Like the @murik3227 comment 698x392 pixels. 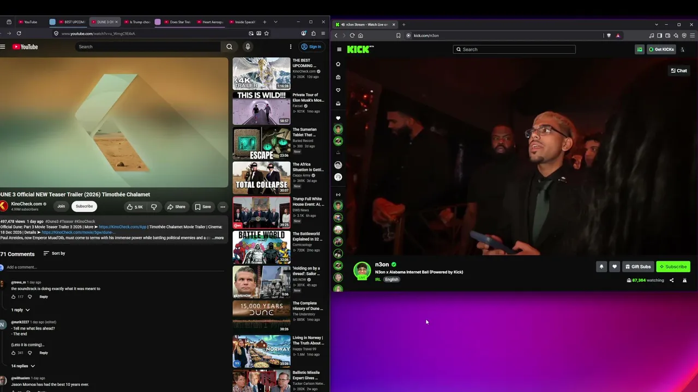click(x=14, y=353)
